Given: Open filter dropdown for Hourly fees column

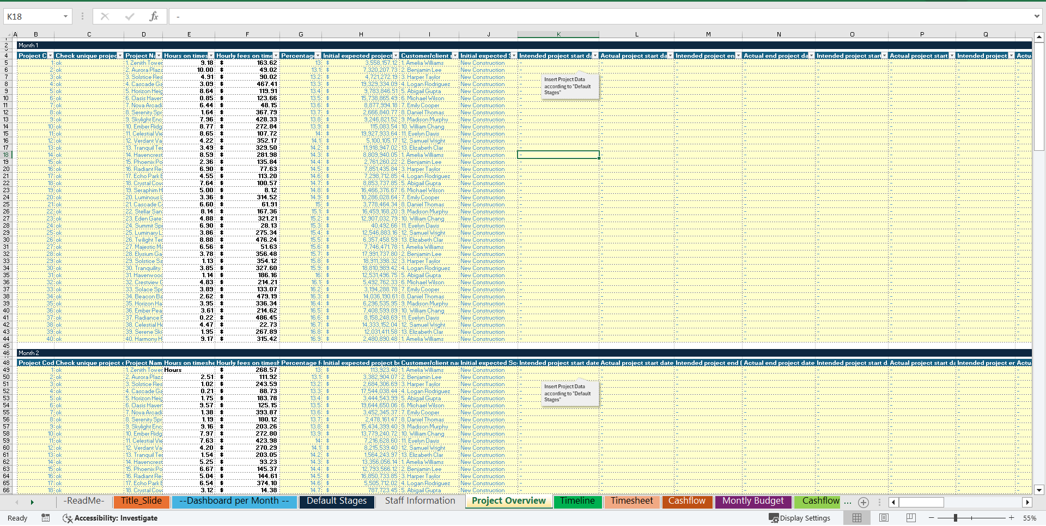Looking at the screenshot, I should (276, 56).
